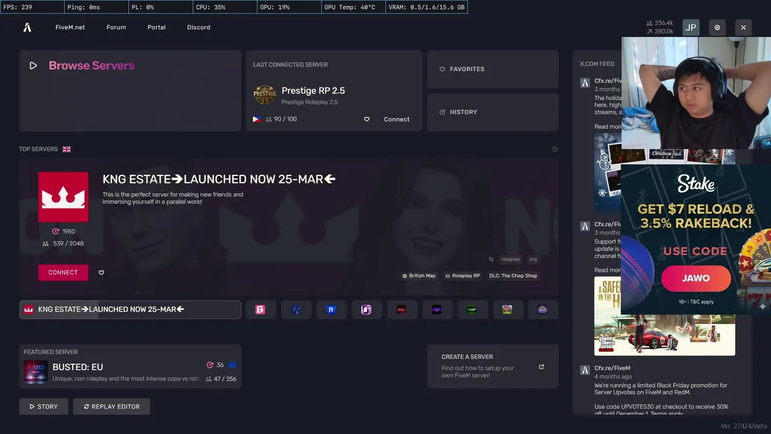The image size is (771, 434).
Task: Connect to Prestige RP 2.5
Action: 397,119
